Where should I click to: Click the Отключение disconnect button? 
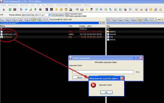click(58, 15)
